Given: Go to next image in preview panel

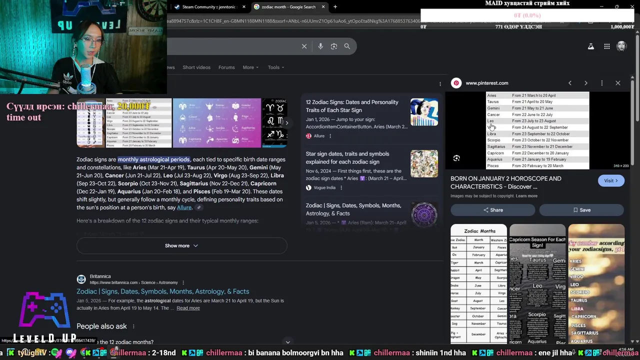Looking at the screenshot, I should pyautogui.click(x=586, y=83).
